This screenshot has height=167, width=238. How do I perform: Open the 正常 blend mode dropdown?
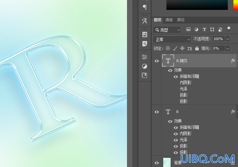coord(172,39)
